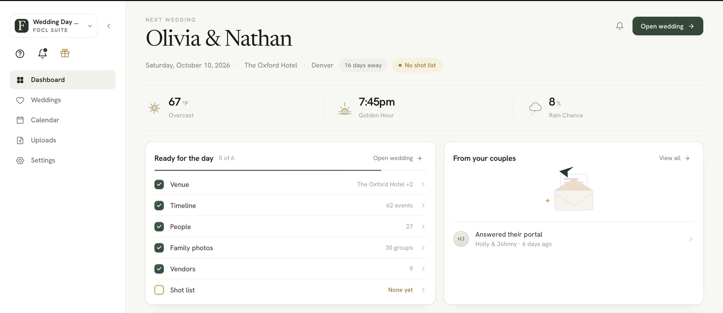Open the Answered their portal notification
The height and width of the screenshot is (313, 723).
(574, 239)
